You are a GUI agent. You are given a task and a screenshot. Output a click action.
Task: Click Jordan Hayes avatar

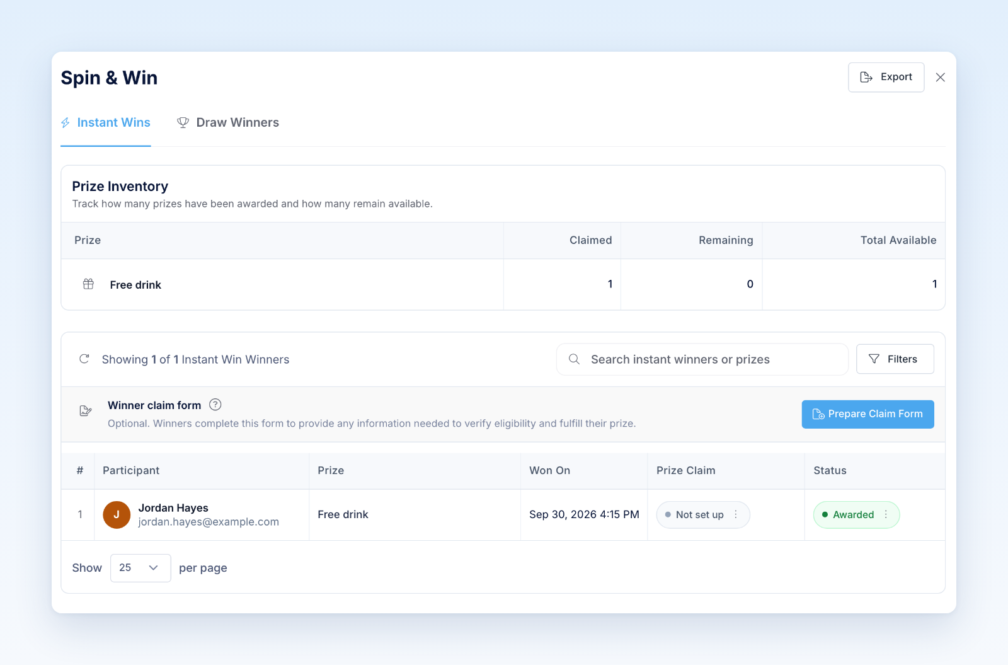(117, 514)
